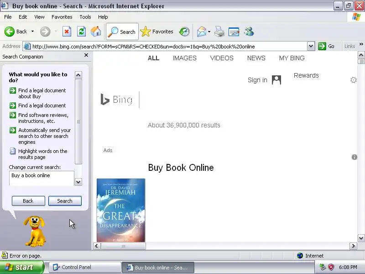The image size is (365, 274).
Task: Click the green arrow icon beside Find software reviews
Action: tap(13, 115)
